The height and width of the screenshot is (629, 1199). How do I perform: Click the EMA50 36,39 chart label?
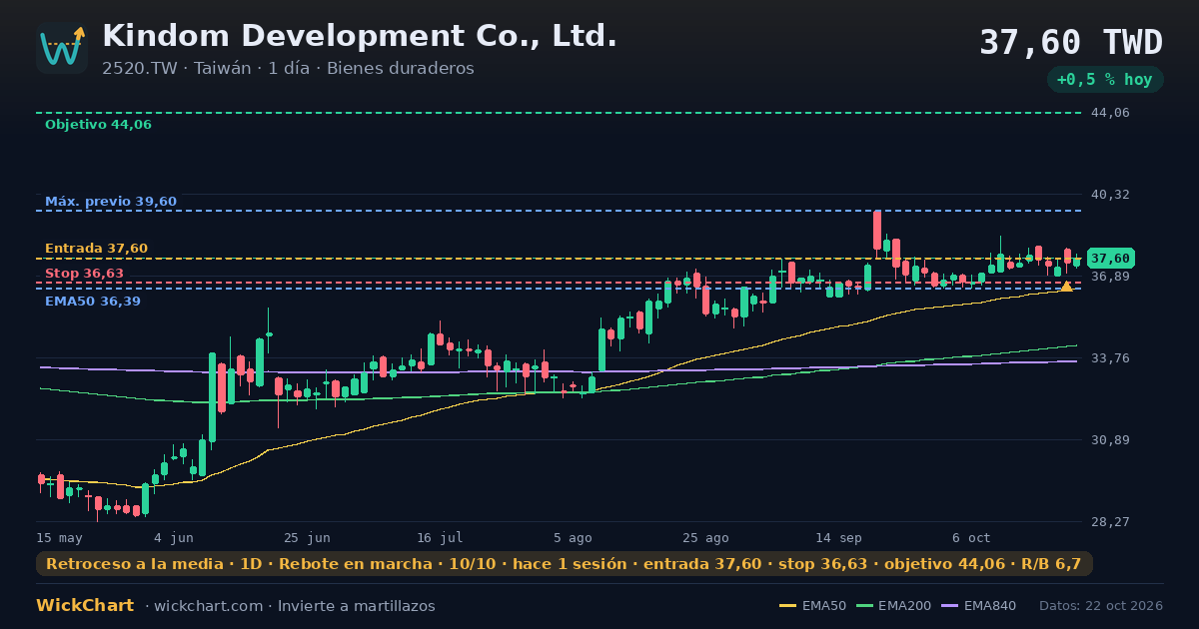pos(93,302)
